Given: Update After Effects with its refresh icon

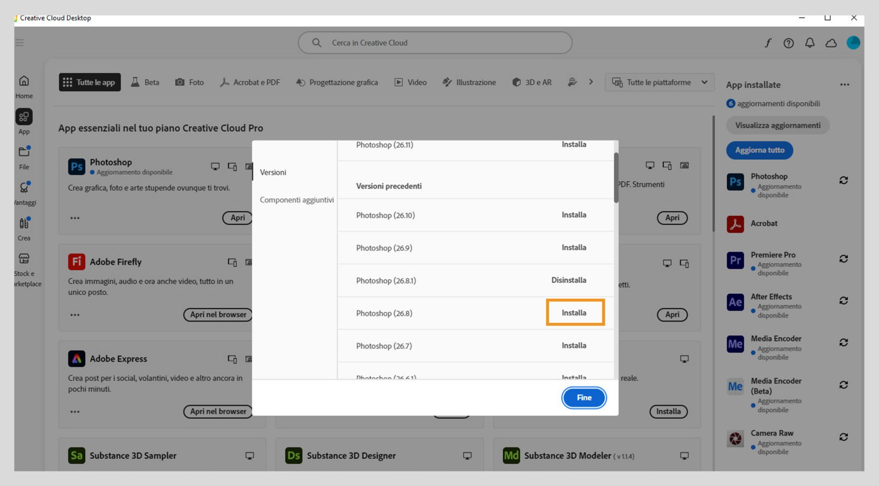Looking at the screenshot, I should [843, 300].
